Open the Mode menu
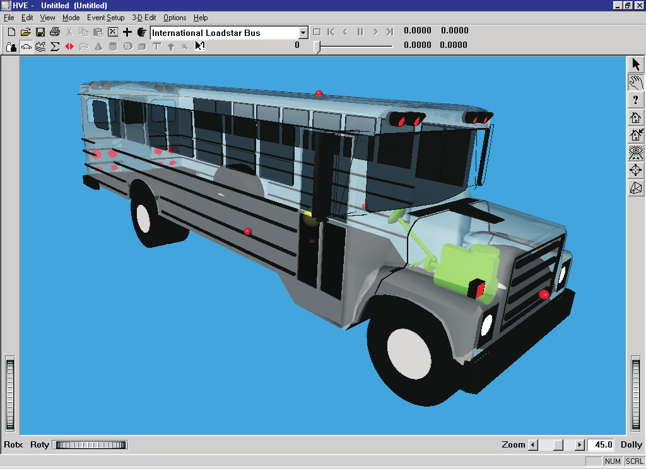Screen dimensions: 646x469 (x=71, y=18)
